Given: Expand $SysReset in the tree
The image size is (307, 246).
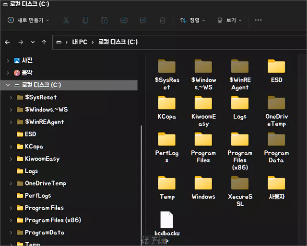Looking at the screenshot, I should point(11,98).
